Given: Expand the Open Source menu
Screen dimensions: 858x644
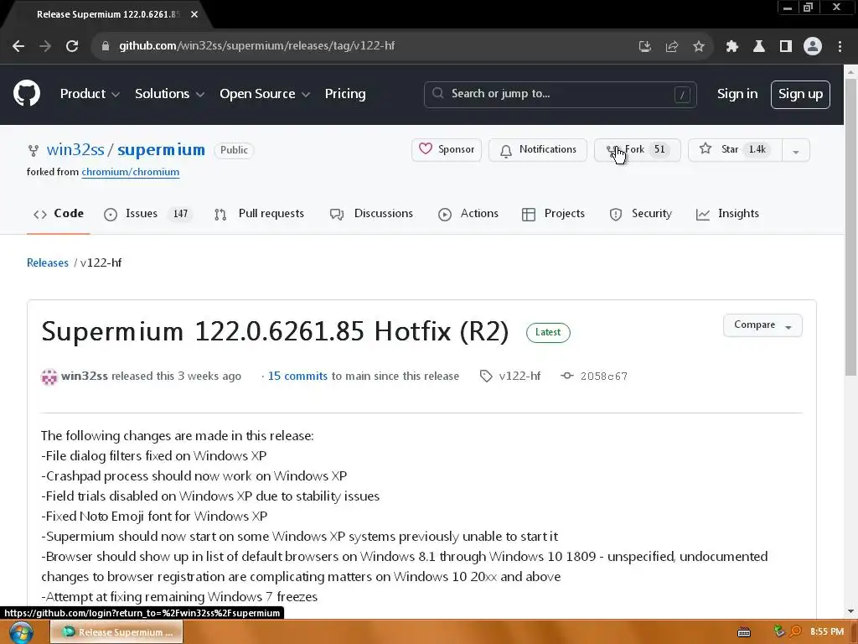Looking at the screenshot, I should coord(265,94).
